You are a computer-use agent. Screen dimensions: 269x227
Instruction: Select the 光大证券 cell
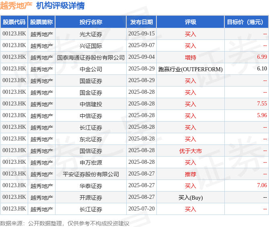coord(91,34)
